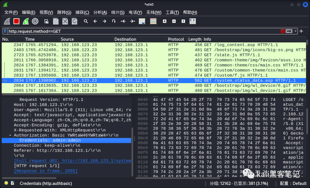Open display filter bookmarks icon
The height and width of the screenshot is (188, 310).
click(x=5, y=31)
